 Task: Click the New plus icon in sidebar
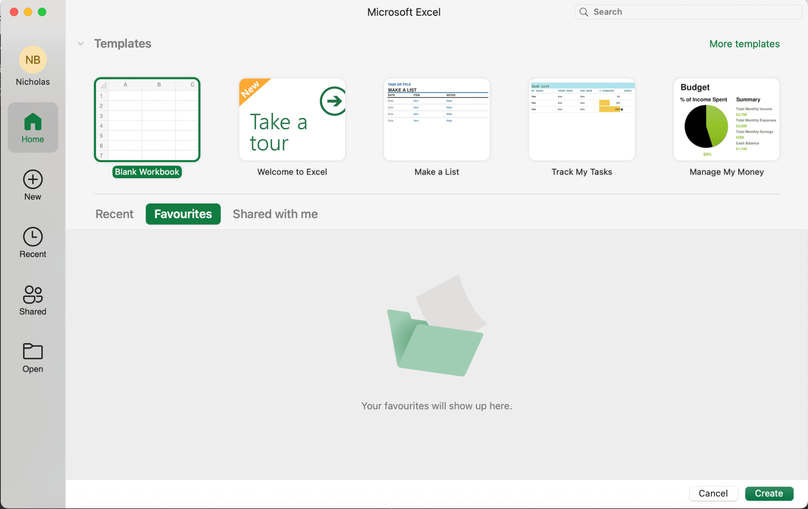(33, 180)
